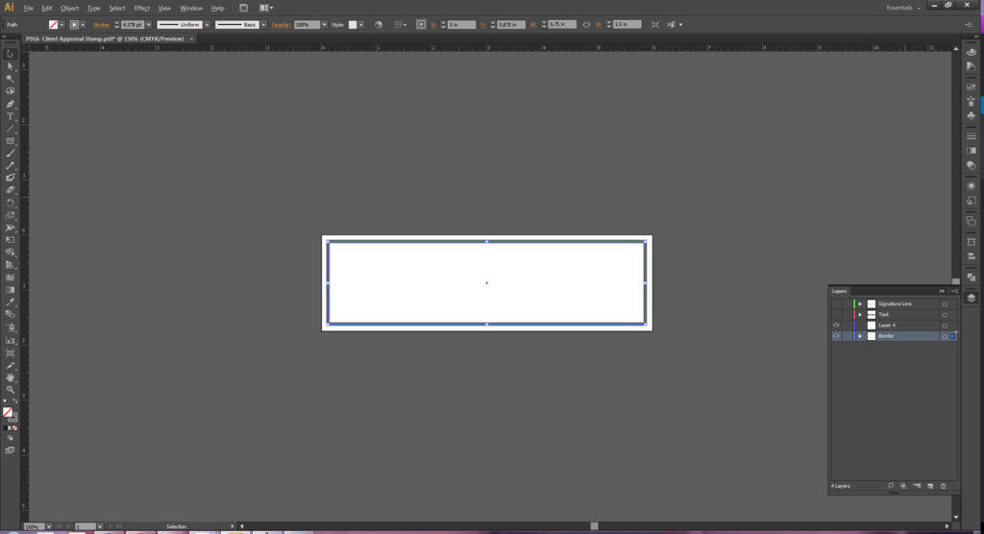
Task: Expand the Border layer contents
Action: click(860, 336)
